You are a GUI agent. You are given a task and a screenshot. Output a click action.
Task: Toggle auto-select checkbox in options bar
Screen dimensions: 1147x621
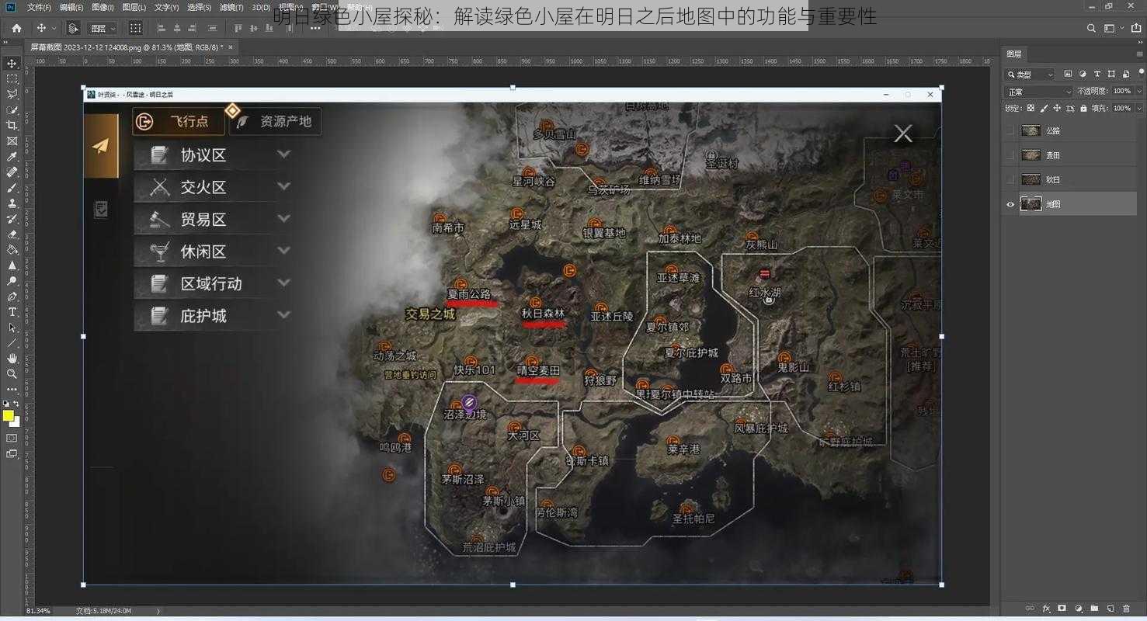click(x=73, y=28)
